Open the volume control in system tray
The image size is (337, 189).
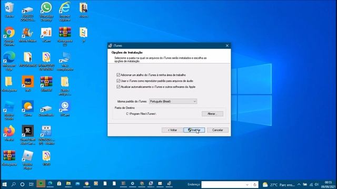316,184
